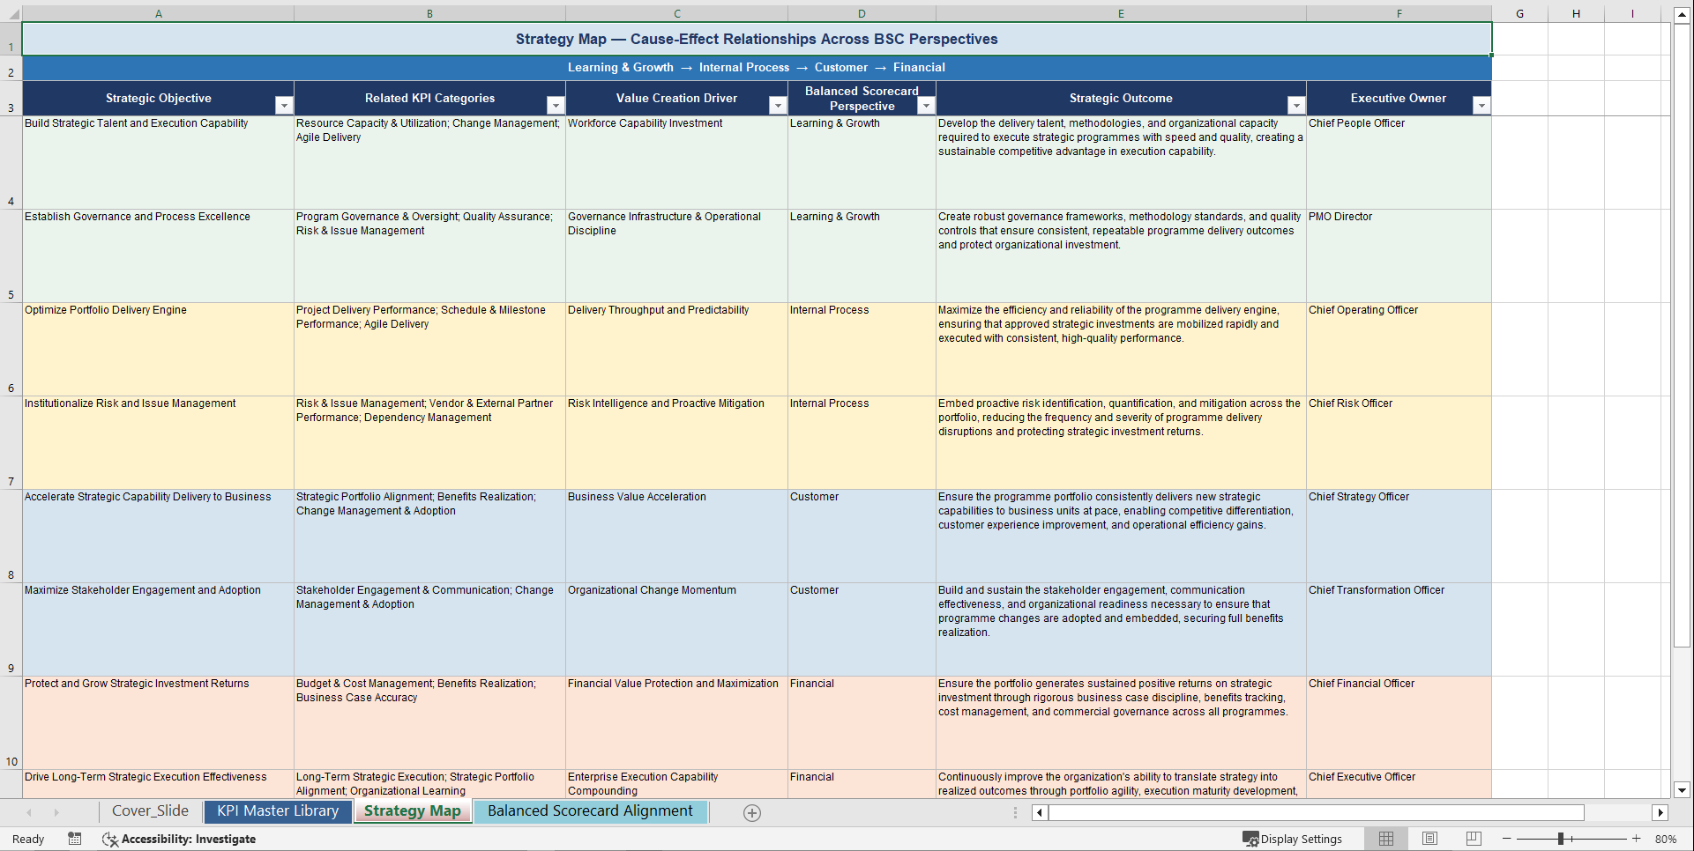Image resolution: width=1694 pixels, height=851 pixels.
Task: Click the 80% zoom level
Action: [x=1666, y=839]
